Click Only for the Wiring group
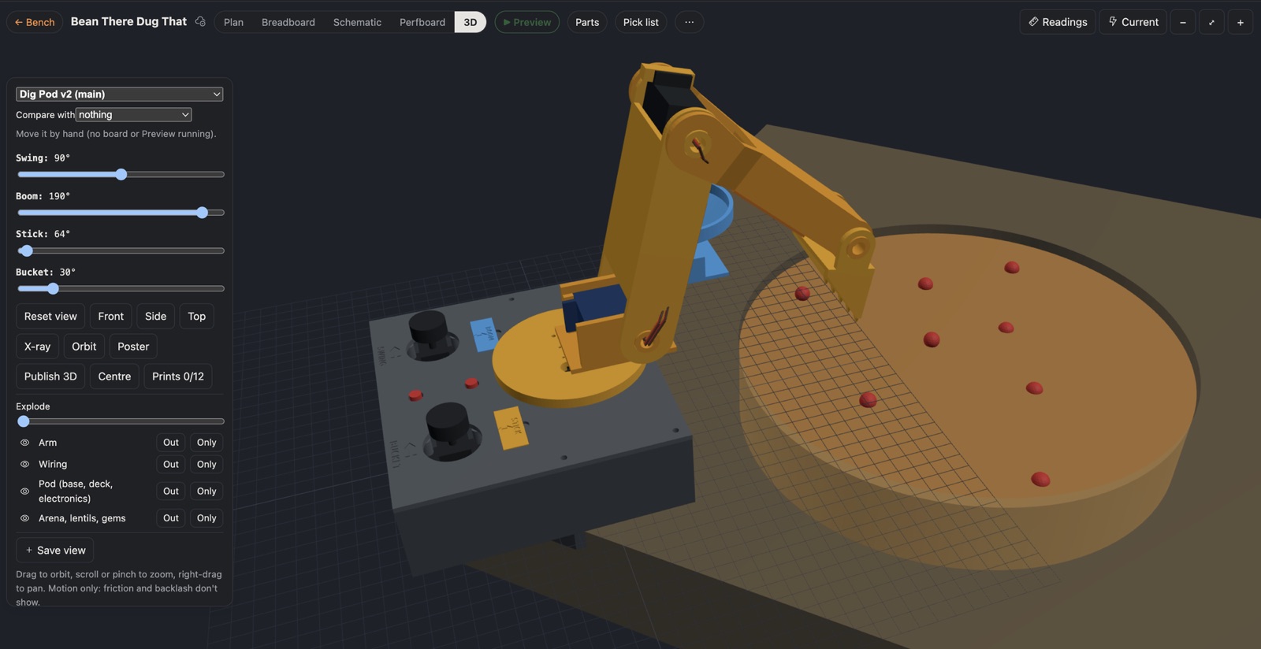This screenshot has width=1261, height=649. (206, 465)
